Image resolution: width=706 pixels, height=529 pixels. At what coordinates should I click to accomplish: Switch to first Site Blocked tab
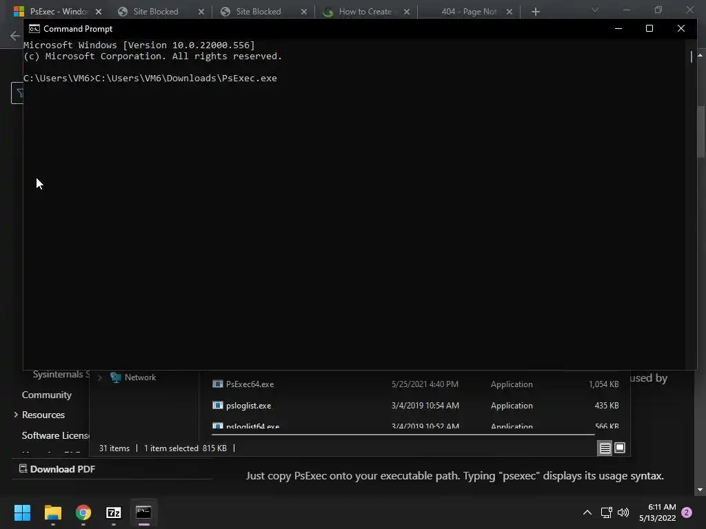click(155, 11)
